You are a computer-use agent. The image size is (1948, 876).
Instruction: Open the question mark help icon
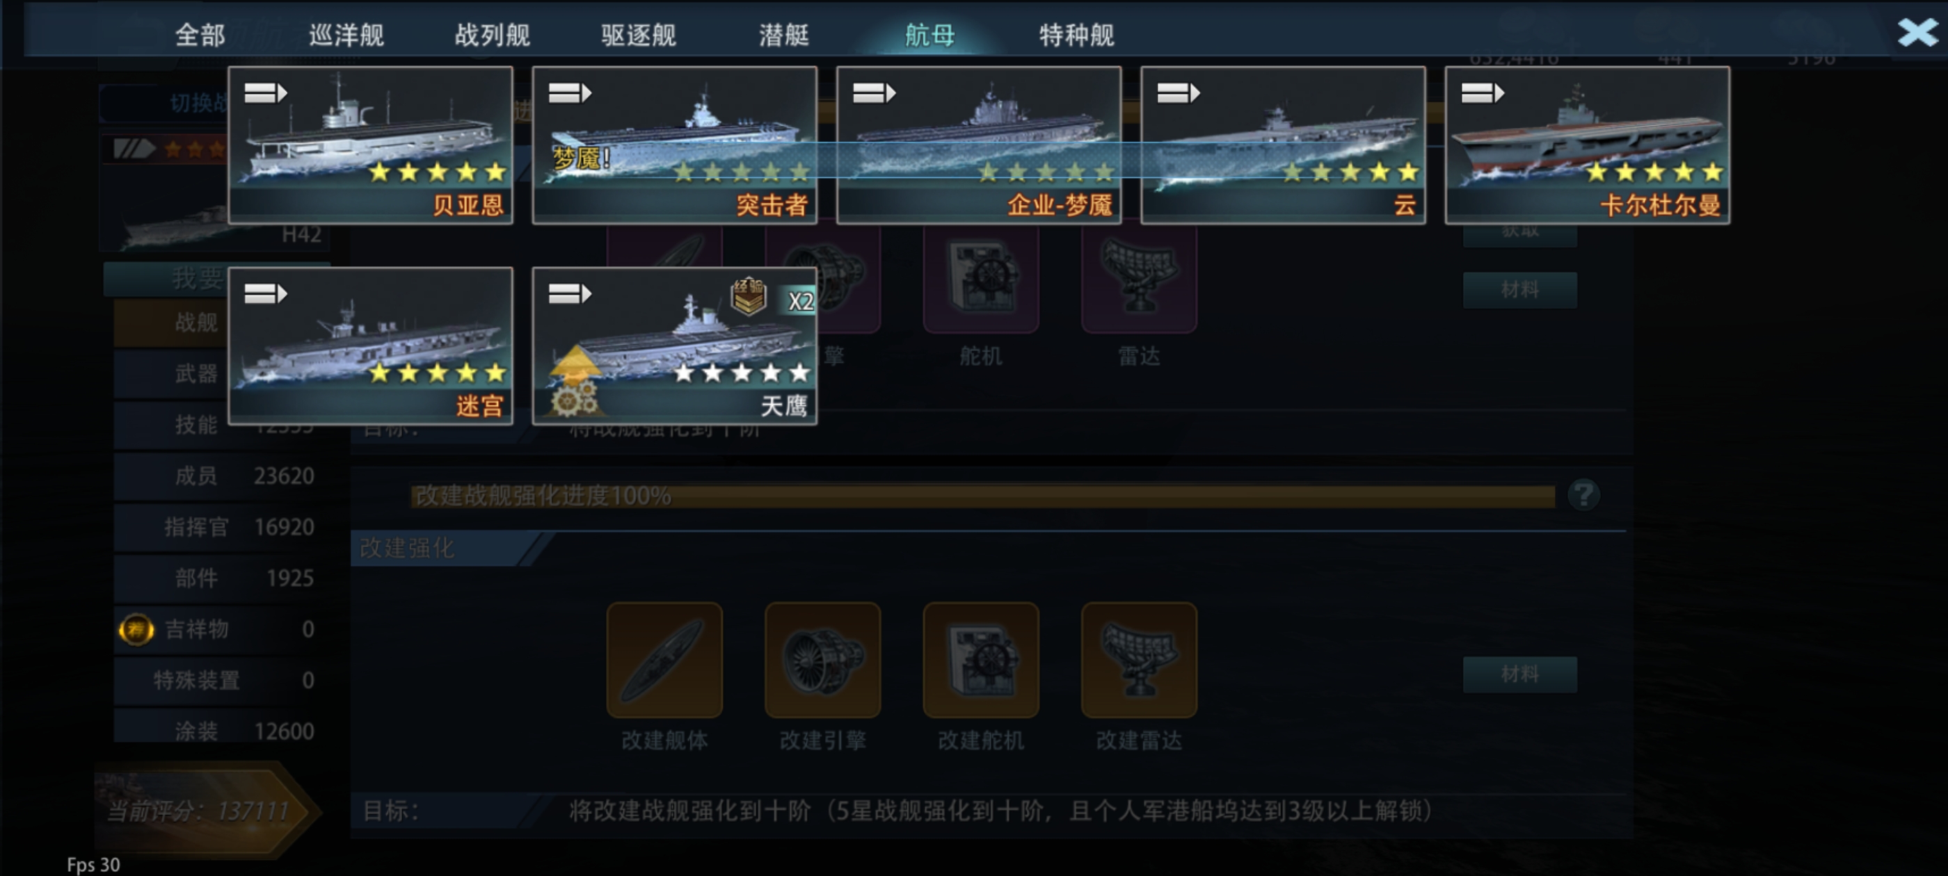(x=1583, y=495)
